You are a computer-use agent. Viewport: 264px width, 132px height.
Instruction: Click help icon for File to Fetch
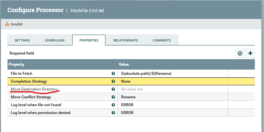(113, 74)
